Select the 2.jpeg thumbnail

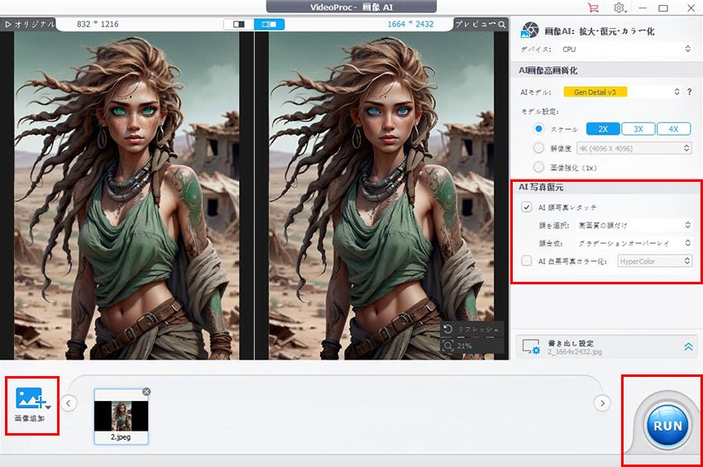pyautogui.click(x=121, y=416)
